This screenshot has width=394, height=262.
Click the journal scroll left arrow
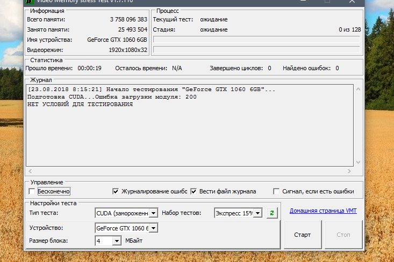pyautogui.click(x=30, y=171)
